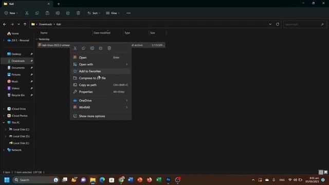Viewport: 329px width, 185px height.
Task: Click the Cut icon in the top toolbar
Action: pos(27,13)
